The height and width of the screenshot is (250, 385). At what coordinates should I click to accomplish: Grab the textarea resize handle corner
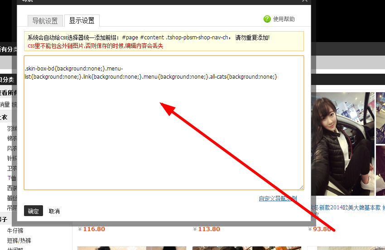pyautogui.click(x=301, y=187)
